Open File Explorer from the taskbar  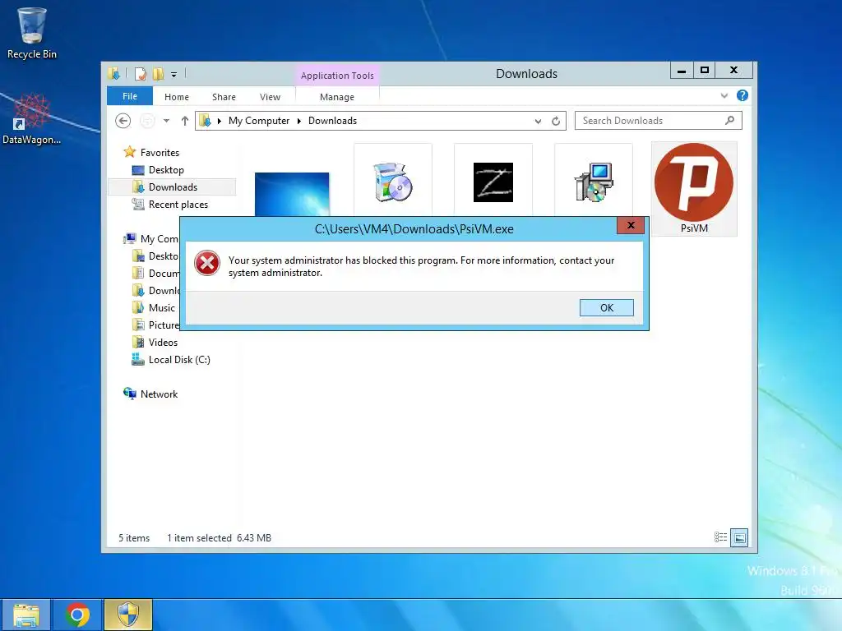26,615
